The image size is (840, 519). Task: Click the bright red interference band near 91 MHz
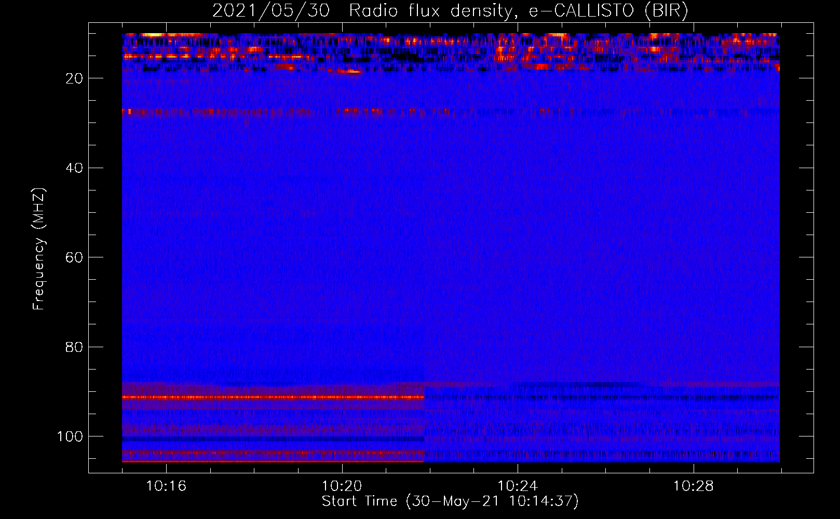point(273,398)
